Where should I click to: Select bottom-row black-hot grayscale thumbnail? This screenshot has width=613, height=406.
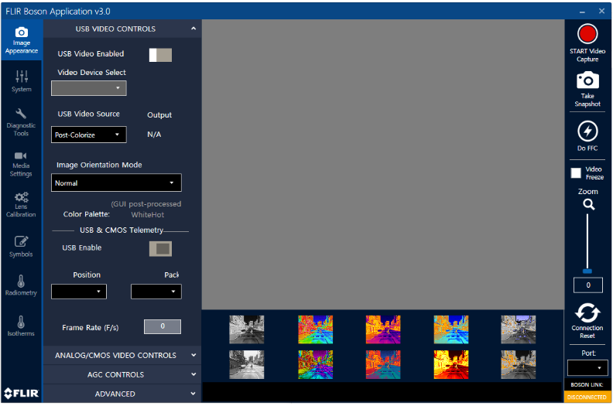click(247, 364)
